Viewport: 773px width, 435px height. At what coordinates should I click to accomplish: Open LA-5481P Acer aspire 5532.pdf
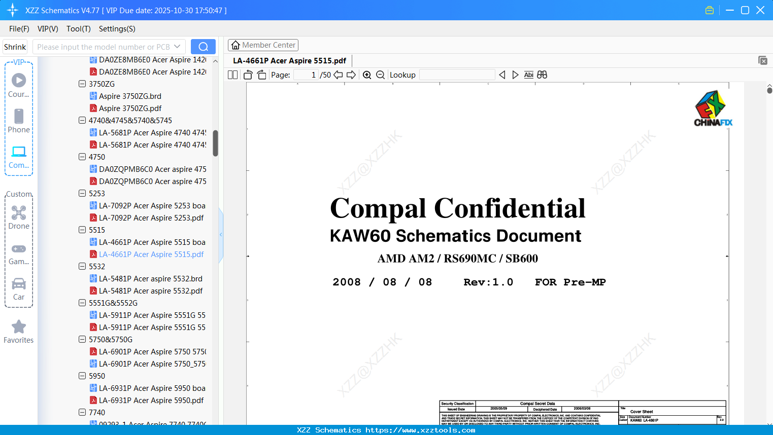click(146, 291)
